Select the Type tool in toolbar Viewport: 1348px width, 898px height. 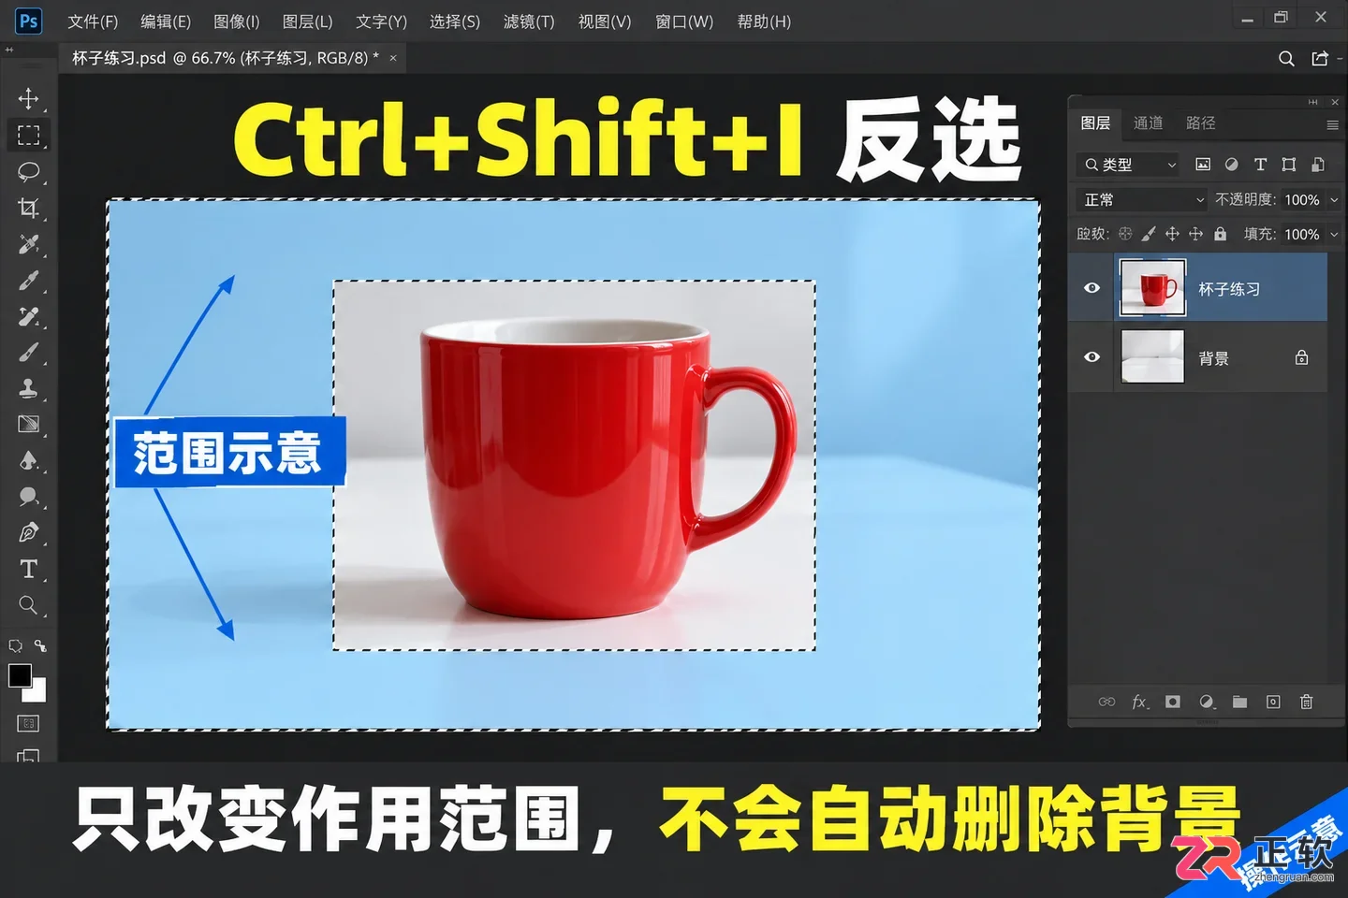coord(28,569)
